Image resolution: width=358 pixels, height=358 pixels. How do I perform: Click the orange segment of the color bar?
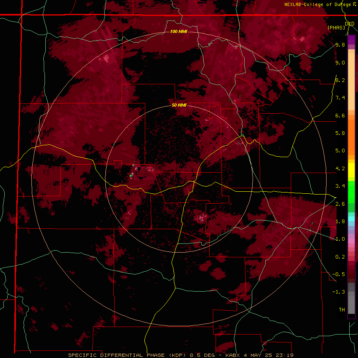coord(351,137)
